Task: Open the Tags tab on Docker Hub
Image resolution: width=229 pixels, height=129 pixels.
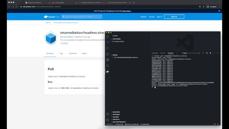Action: [61, 53]
